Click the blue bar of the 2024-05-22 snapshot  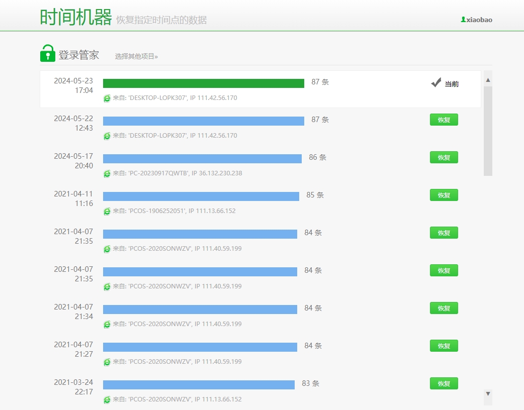[204, 121]
